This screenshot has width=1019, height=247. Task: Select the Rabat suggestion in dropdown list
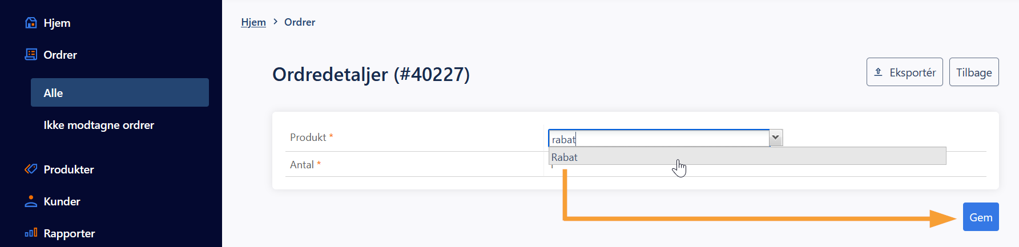tap(747, 157)
